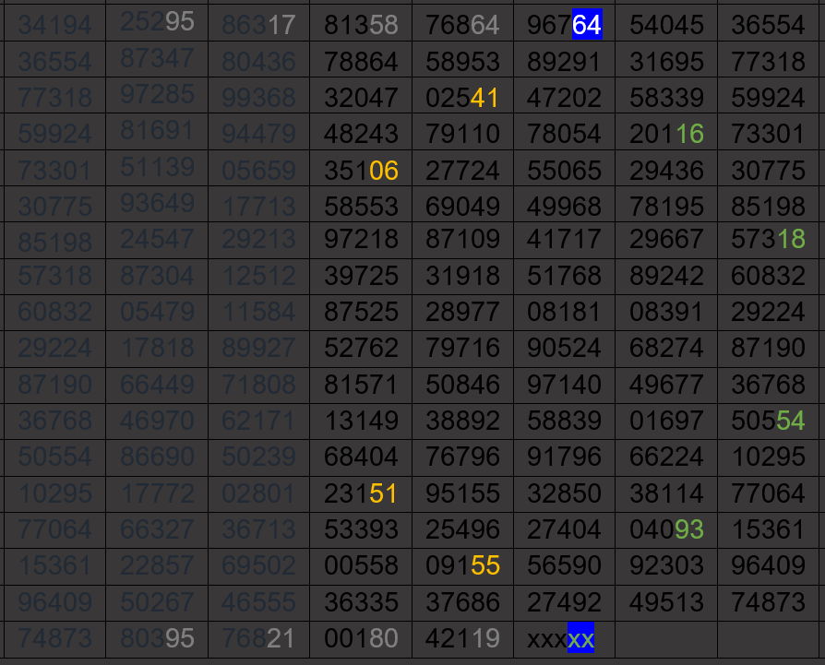Click the dimmed cell 76821
This screenshot has height=665, width=825.
coord(258,638)
